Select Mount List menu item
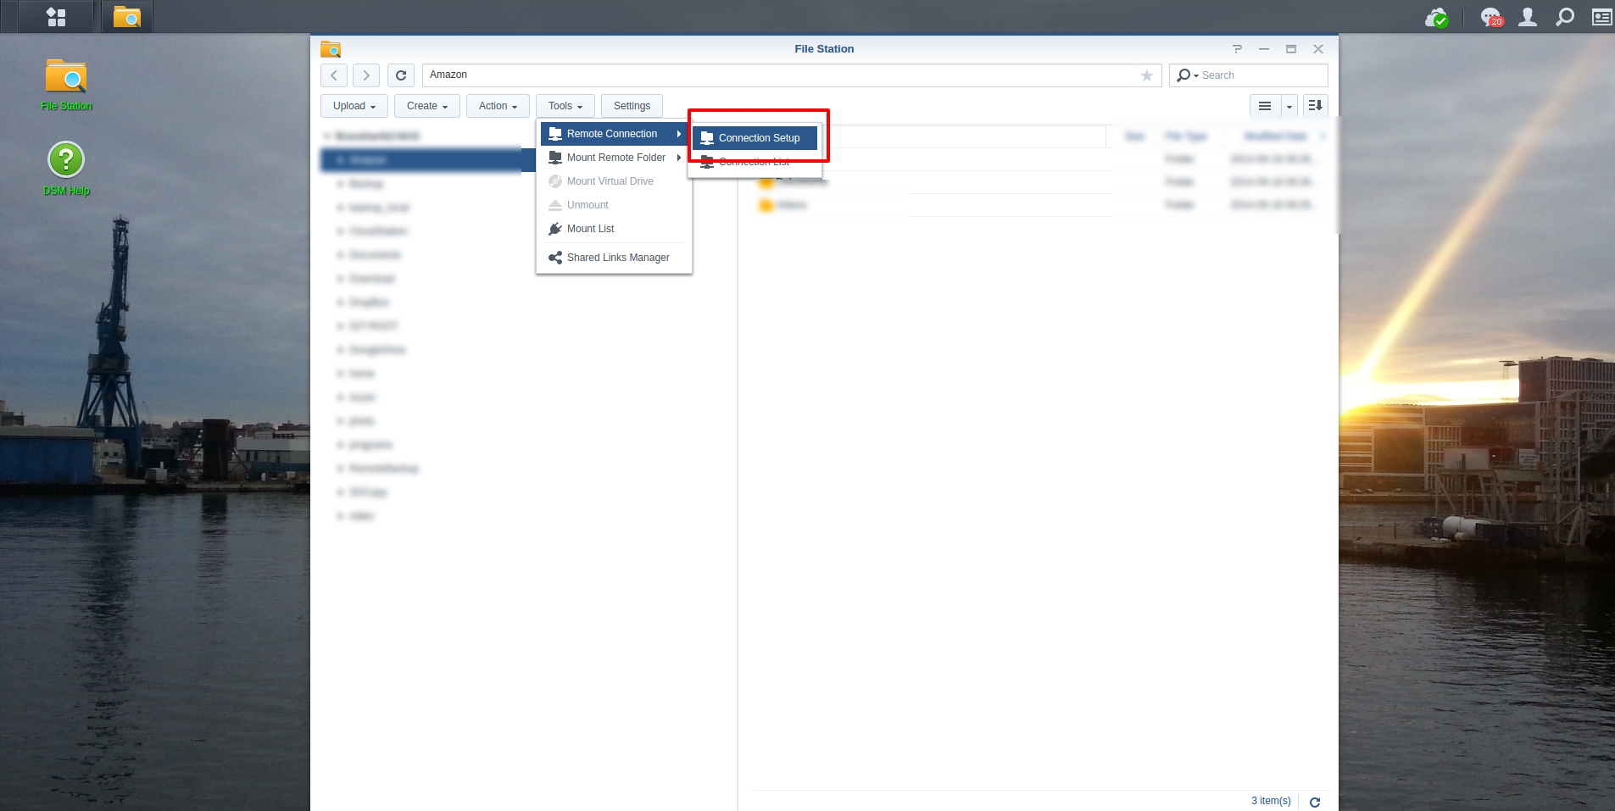 click(614, 229)
